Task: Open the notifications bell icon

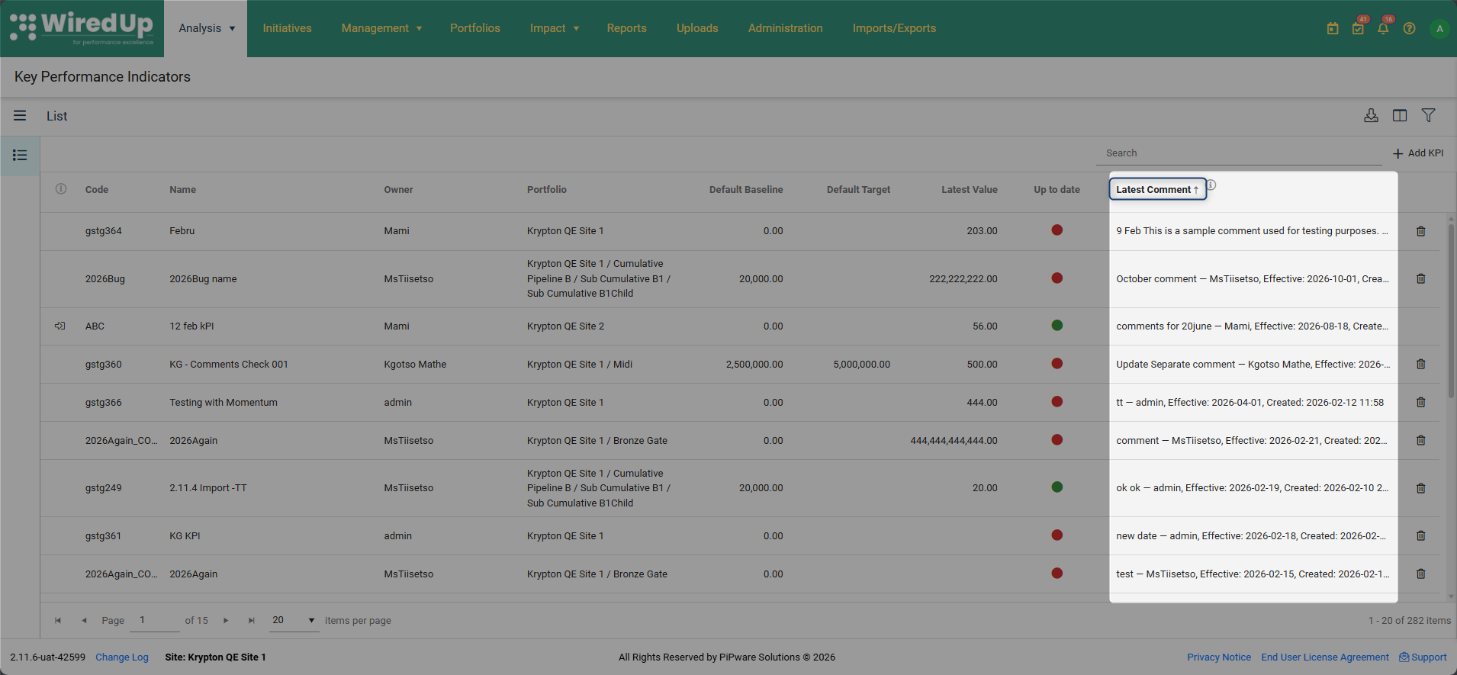Action: coord(1383,28)
